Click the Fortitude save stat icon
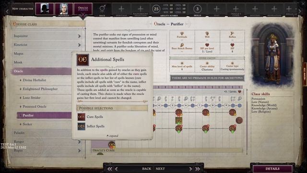Screen dimensions: 307x173 coord(182,33)
